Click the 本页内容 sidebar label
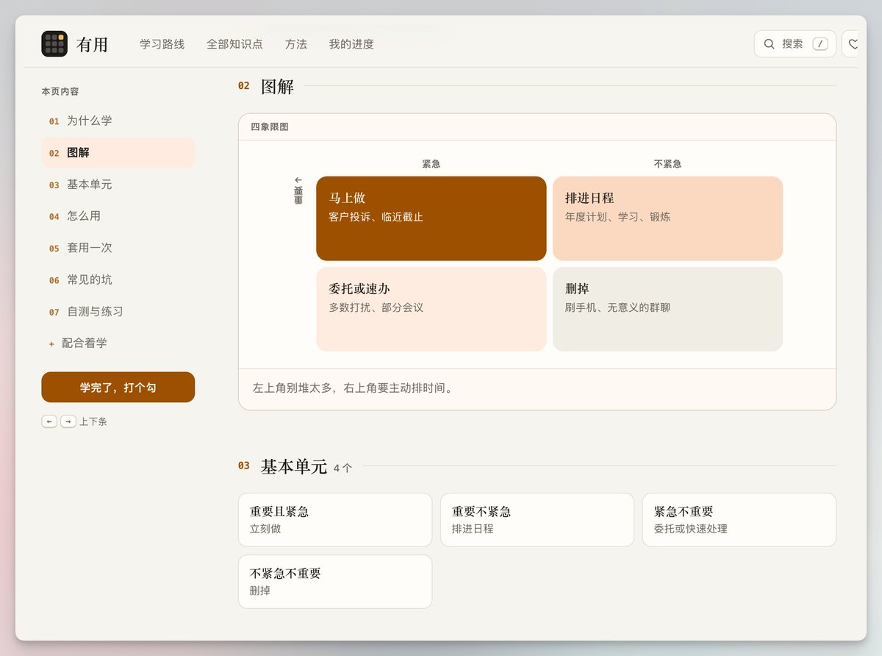This screenshot has height=656, width=882. (x=60, y=92)
